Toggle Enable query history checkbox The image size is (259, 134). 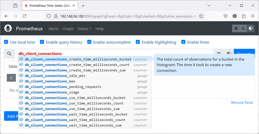[42, 42]
